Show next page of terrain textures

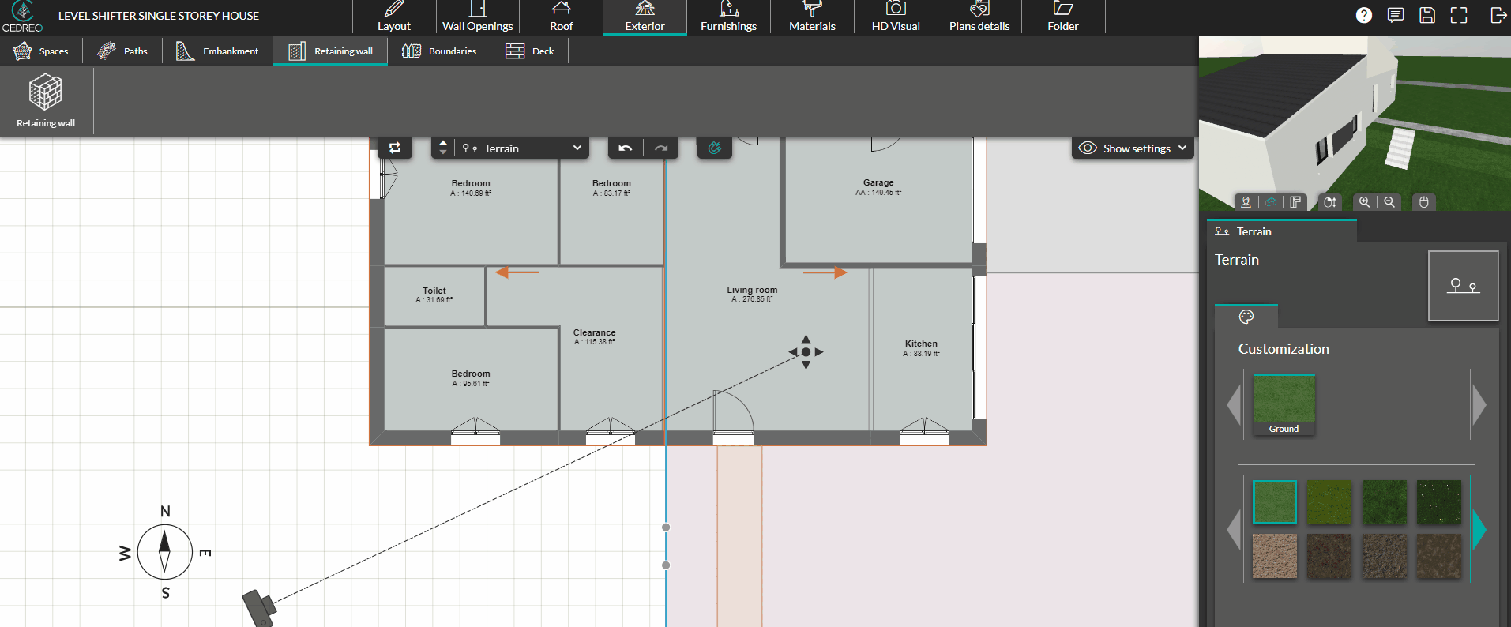point(1479,529)
